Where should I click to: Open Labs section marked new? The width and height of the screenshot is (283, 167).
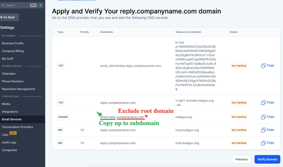click(5, 135)
